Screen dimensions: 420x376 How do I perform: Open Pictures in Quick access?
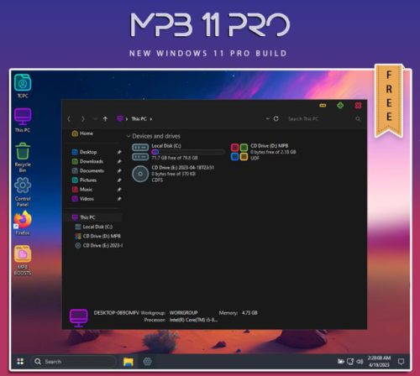click(x=84, y=180)
